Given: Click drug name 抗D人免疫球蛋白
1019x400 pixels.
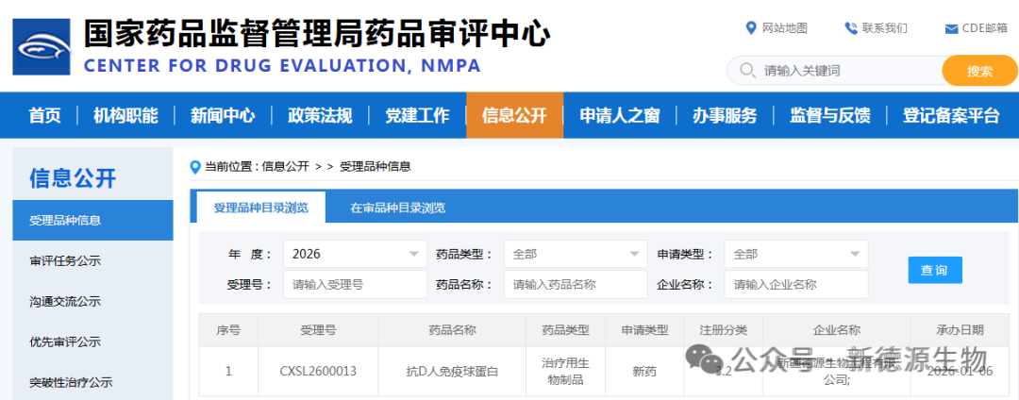Looking at the screenshot, I should coord(452,372).
